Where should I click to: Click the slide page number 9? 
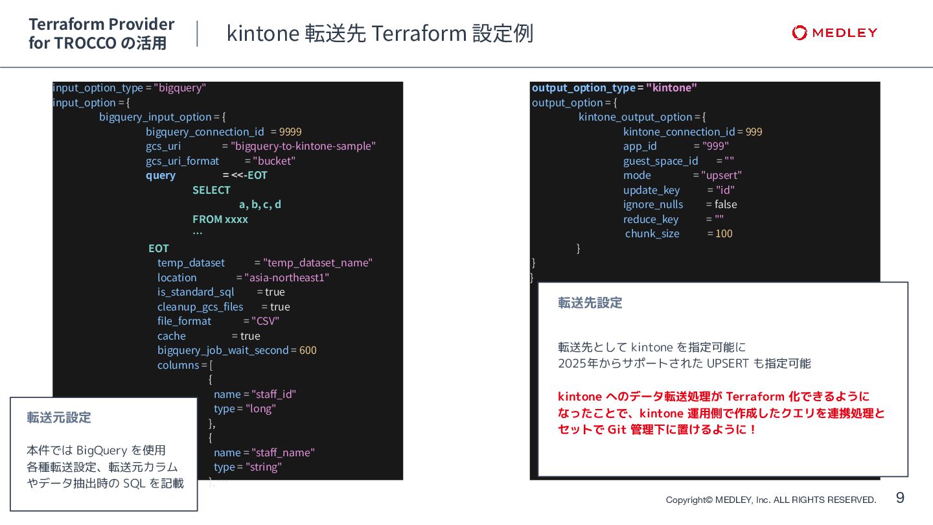(x=900, y=498)
